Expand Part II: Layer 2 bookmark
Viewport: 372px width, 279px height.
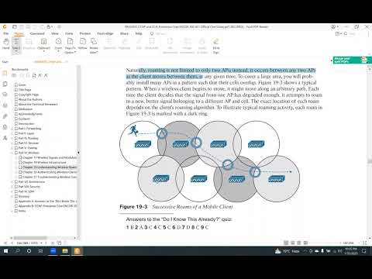(x=12, y=133)
